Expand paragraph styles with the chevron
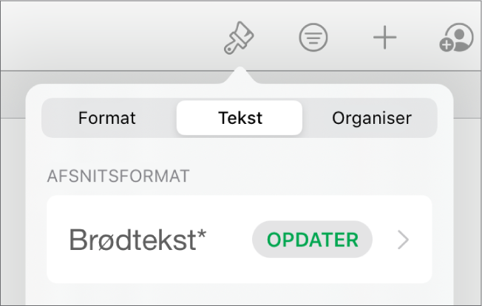The height and width of the screenshot is (306, 482). [403, 240]
